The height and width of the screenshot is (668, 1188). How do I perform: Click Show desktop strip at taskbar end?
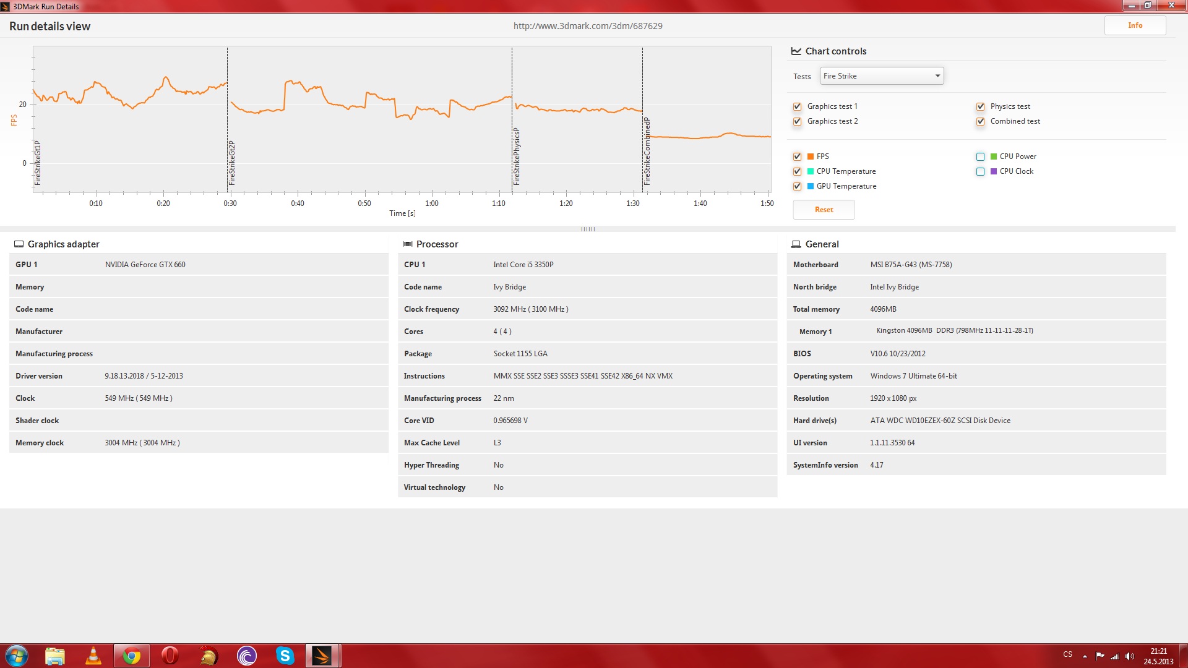coord(1183,656)
